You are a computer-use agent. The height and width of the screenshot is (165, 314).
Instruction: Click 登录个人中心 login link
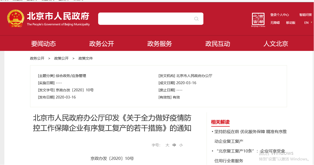[x=280, y=15]
